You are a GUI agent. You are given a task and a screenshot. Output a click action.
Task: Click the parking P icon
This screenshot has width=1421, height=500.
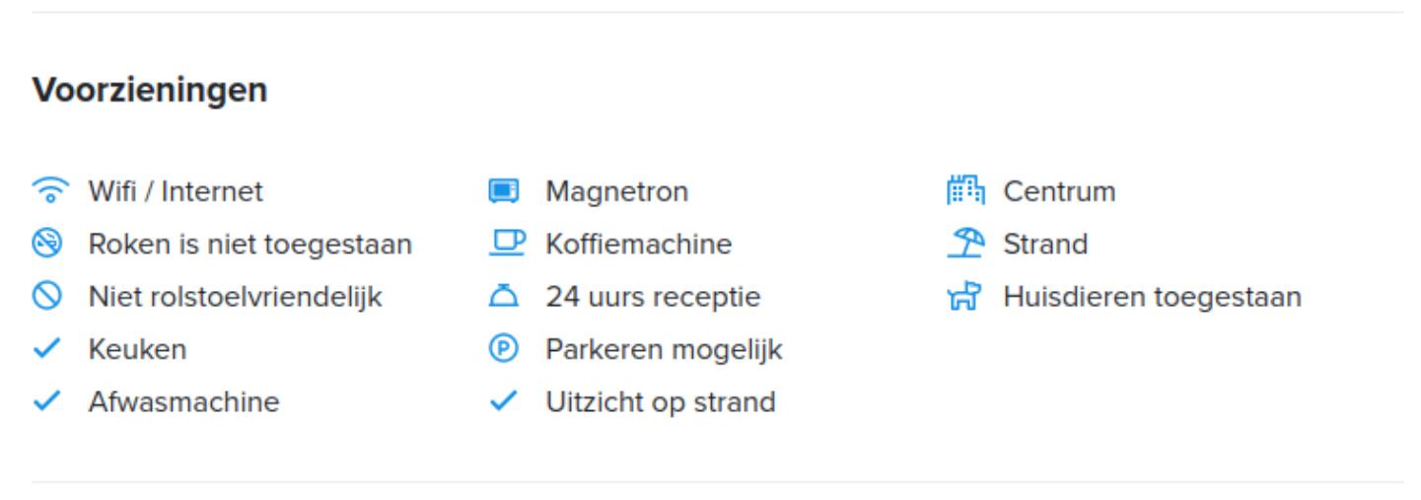[503, 349]
